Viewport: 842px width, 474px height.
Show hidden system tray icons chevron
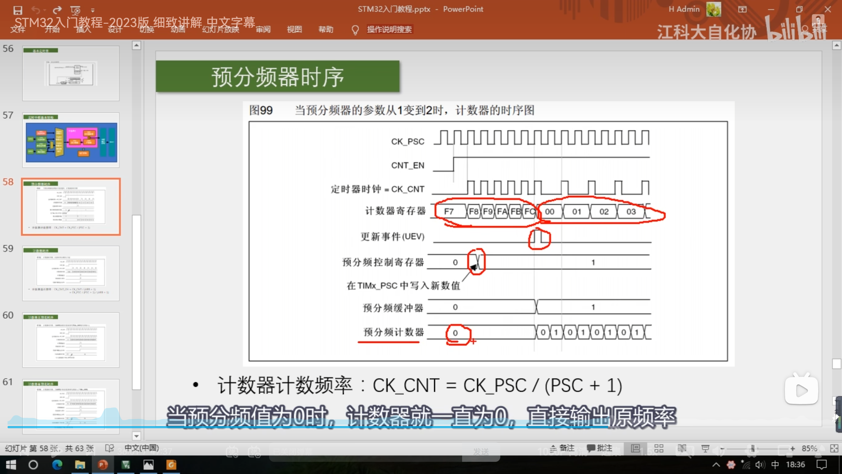click(716, 465)
